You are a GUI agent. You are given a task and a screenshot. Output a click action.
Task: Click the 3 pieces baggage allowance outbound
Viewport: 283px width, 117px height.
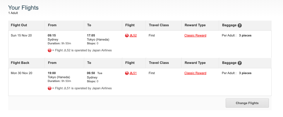click(x=245, y=36)
